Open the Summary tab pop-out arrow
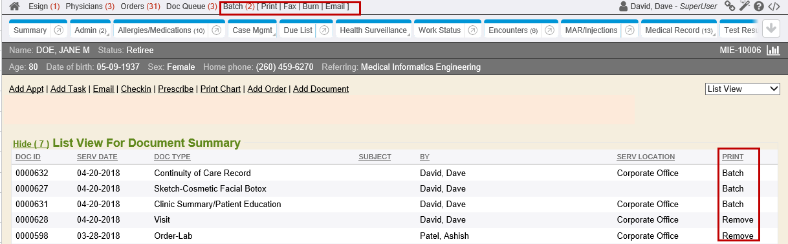This screenshot has height=244, width=788. 58,30
